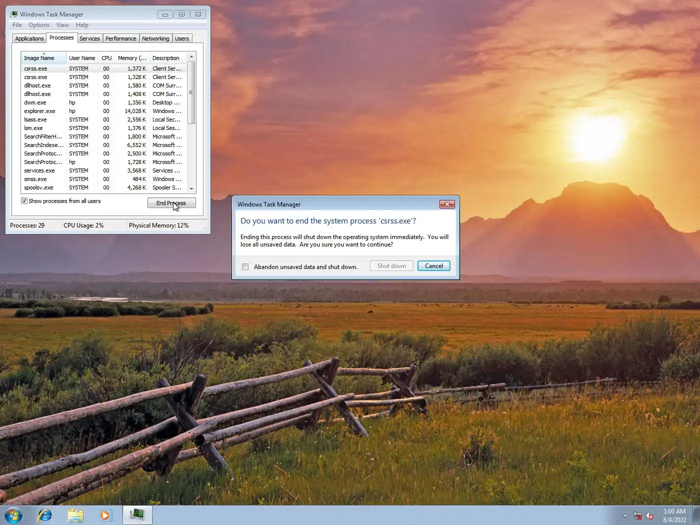Switch to the Performance tab
The height and width of the screenshot is (525, 700).
click(x=120, y=38)
